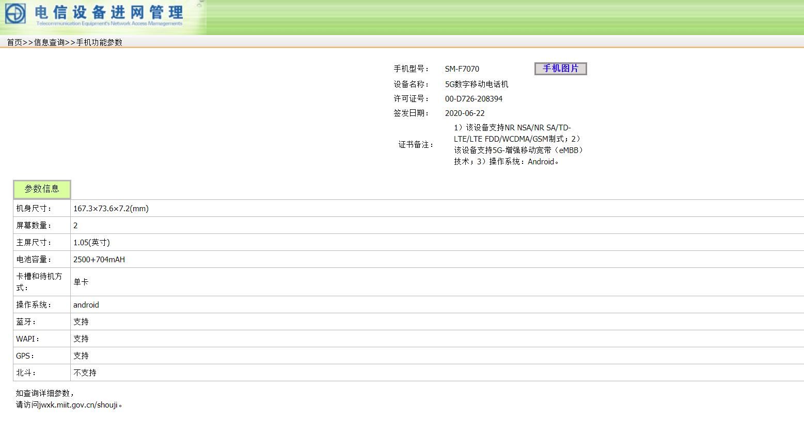Click the WAPI row label

pyautogui.click(x=28, y=339)
